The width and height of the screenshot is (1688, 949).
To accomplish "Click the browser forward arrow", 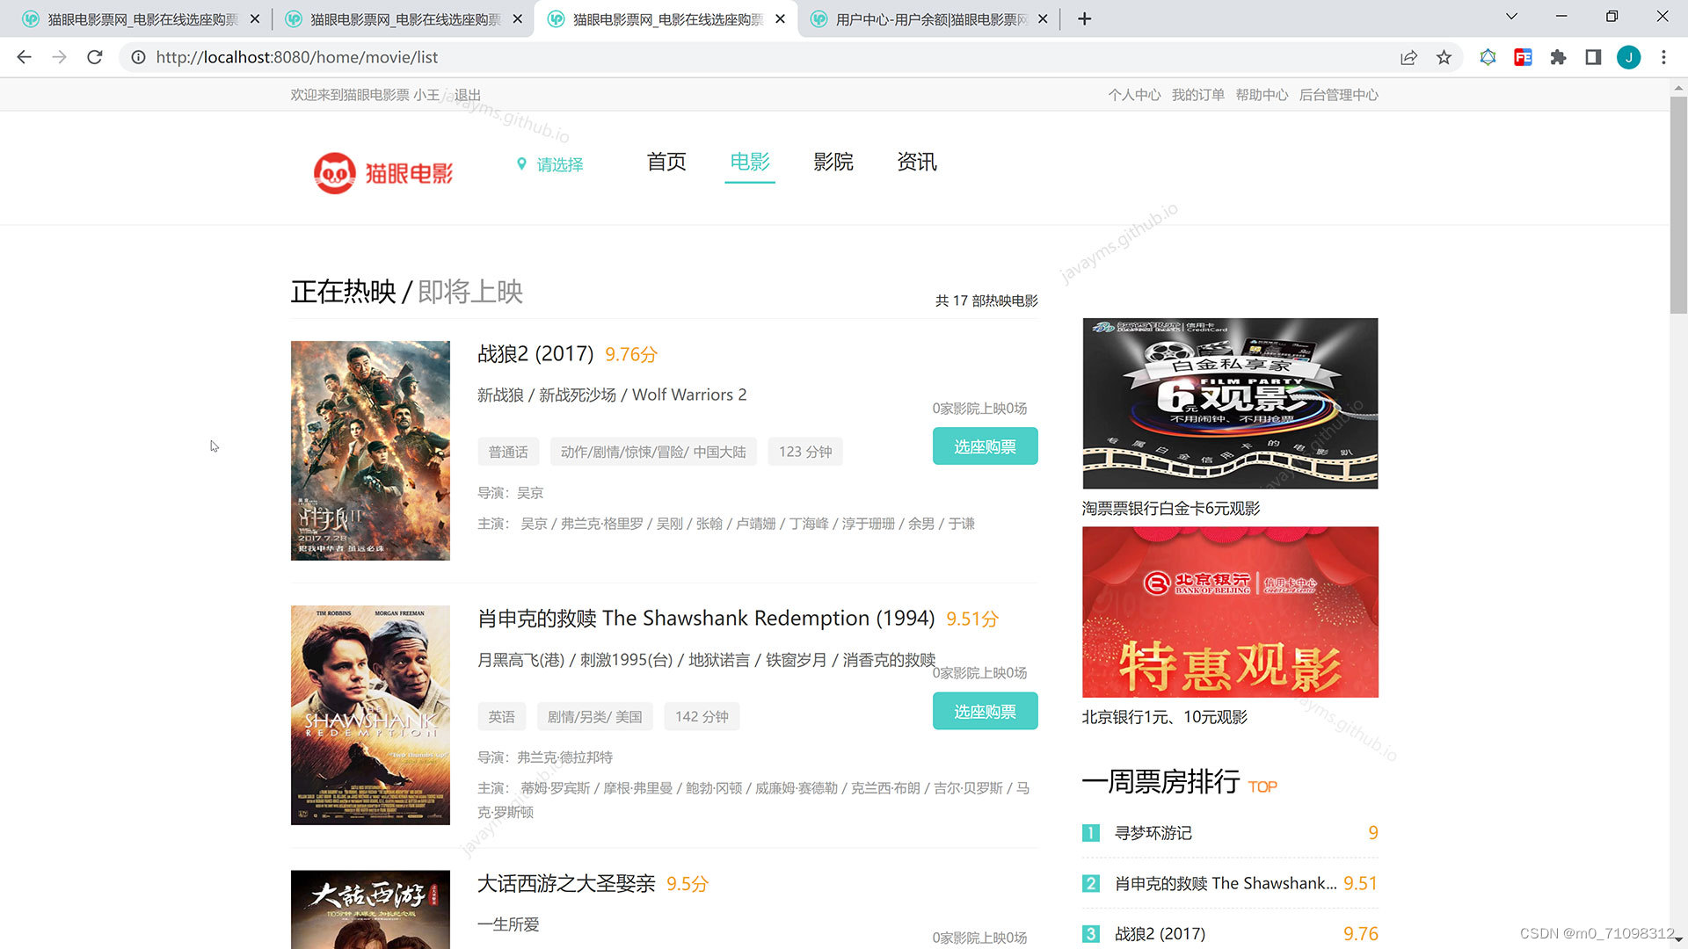I will pyautogui.click(x=59, y=57).
